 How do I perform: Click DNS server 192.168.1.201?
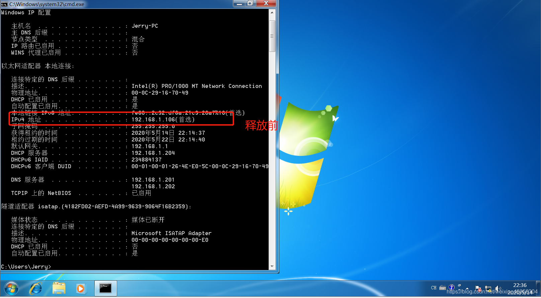click(153, 180)
